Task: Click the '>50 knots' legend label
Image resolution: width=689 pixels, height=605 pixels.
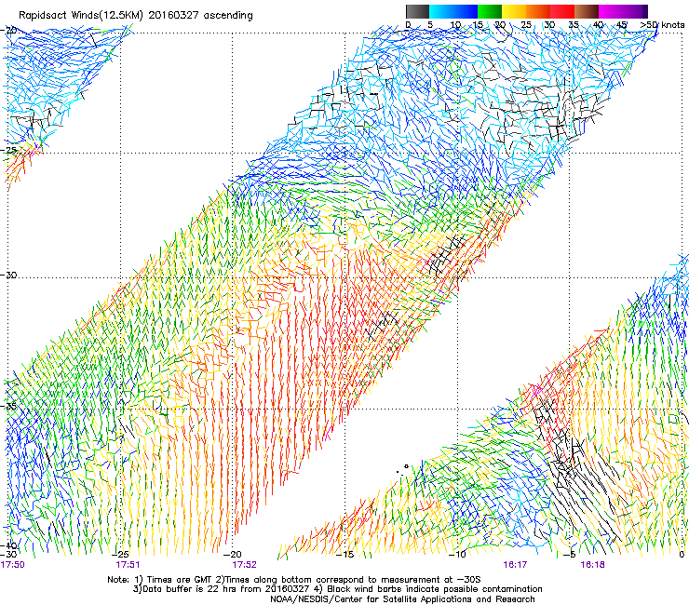Action: [662, 25]
